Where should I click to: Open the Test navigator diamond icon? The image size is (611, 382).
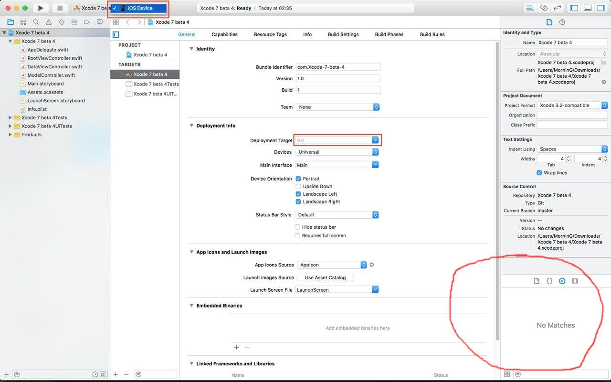tap(61, 22)
